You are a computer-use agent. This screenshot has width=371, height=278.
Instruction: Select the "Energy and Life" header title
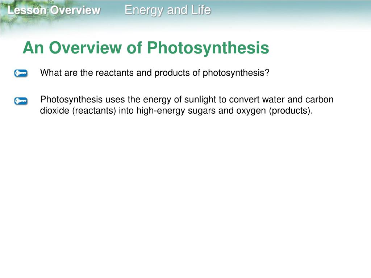[x=168, y=10]
